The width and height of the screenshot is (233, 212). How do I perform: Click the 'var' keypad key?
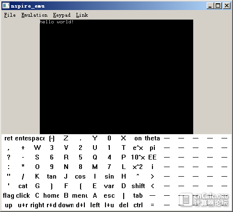(x=109, y=186)
